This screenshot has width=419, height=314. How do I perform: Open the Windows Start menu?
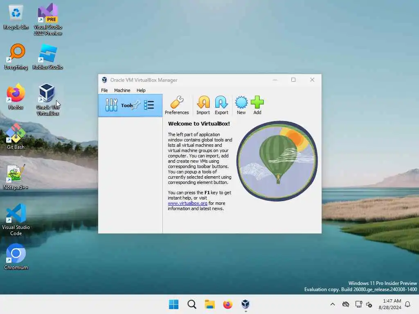(173, 304)
